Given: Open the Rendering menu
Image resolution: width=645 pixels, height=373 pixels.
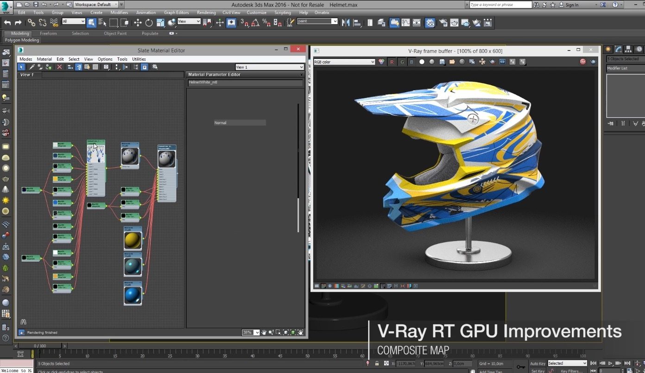Looking at the screenshot, I should coord(206,13).
